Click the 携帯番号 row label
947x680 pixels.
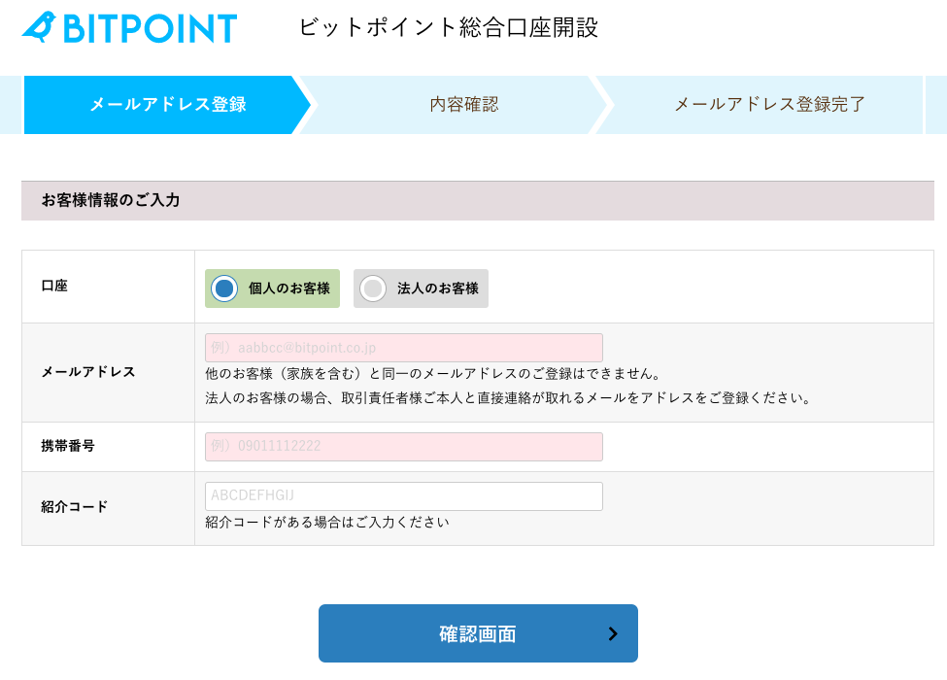[x=68, y=446]
